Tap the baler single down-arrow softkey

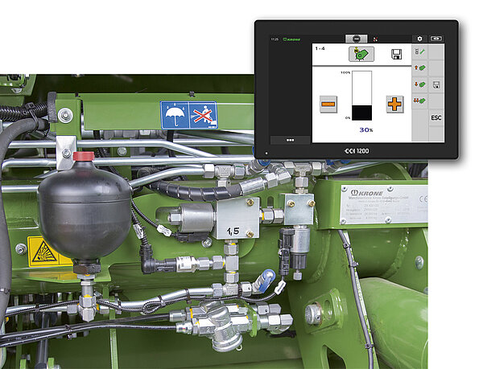pos(419,85)
